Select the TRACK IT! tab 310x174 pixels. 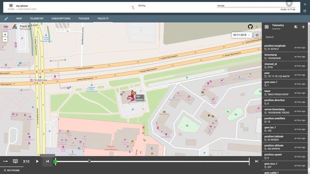click(x=103, y=18)
